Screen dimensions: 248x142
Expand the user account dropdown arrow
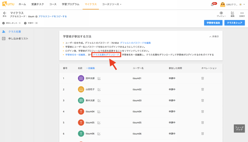(244, 4)
